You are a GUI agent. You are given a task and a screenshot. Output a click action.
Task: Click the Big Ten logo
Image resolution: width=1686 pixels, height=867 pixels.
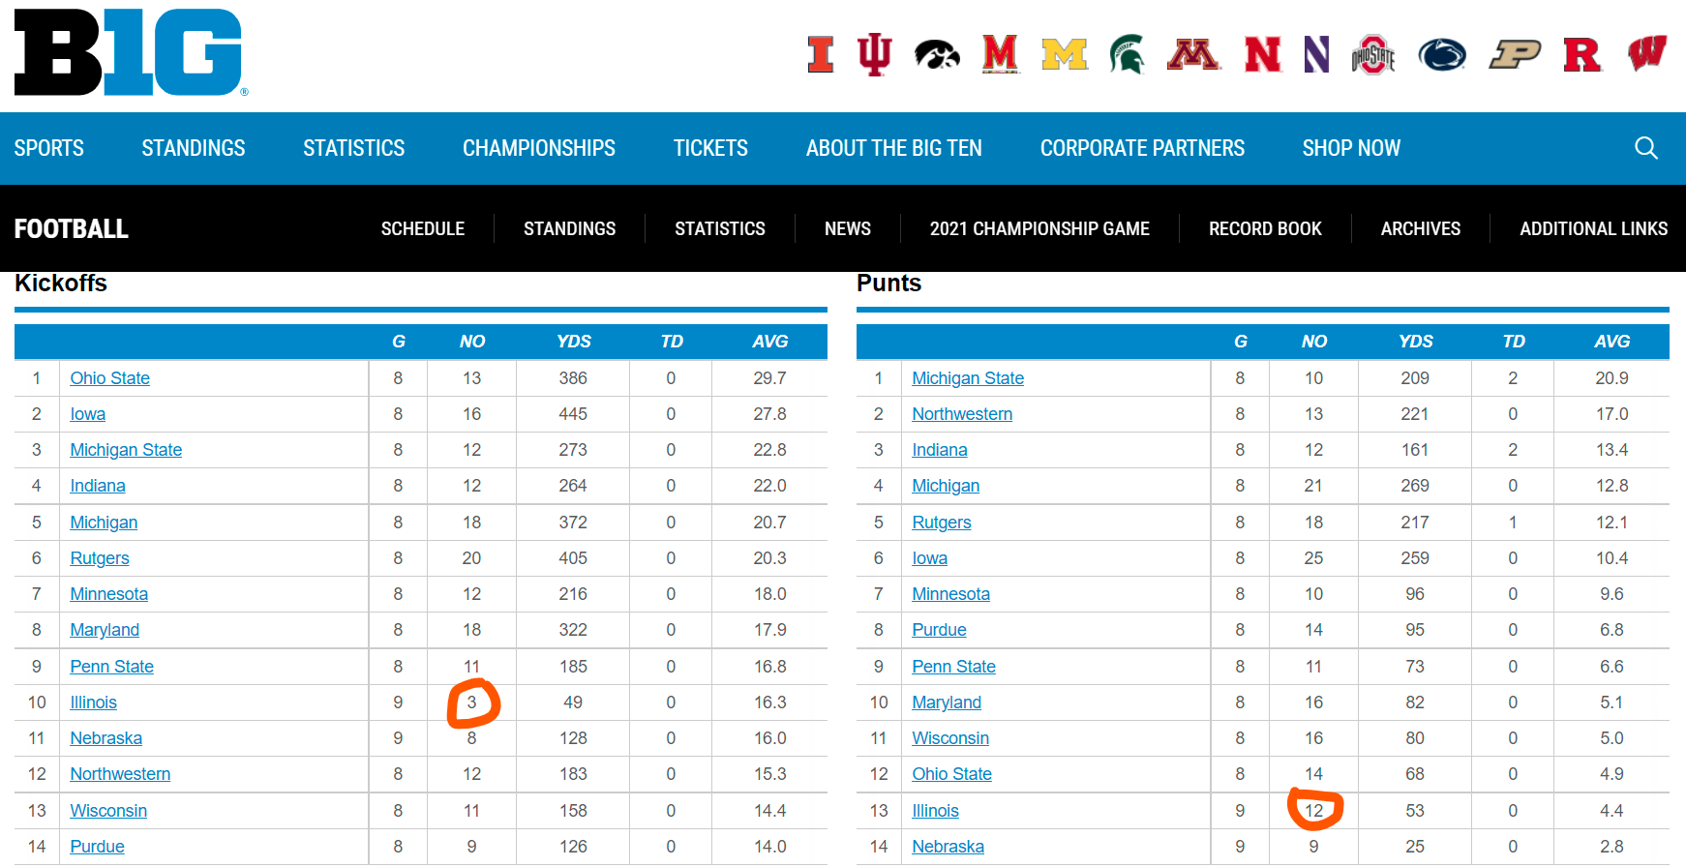(x=130, y=52)
